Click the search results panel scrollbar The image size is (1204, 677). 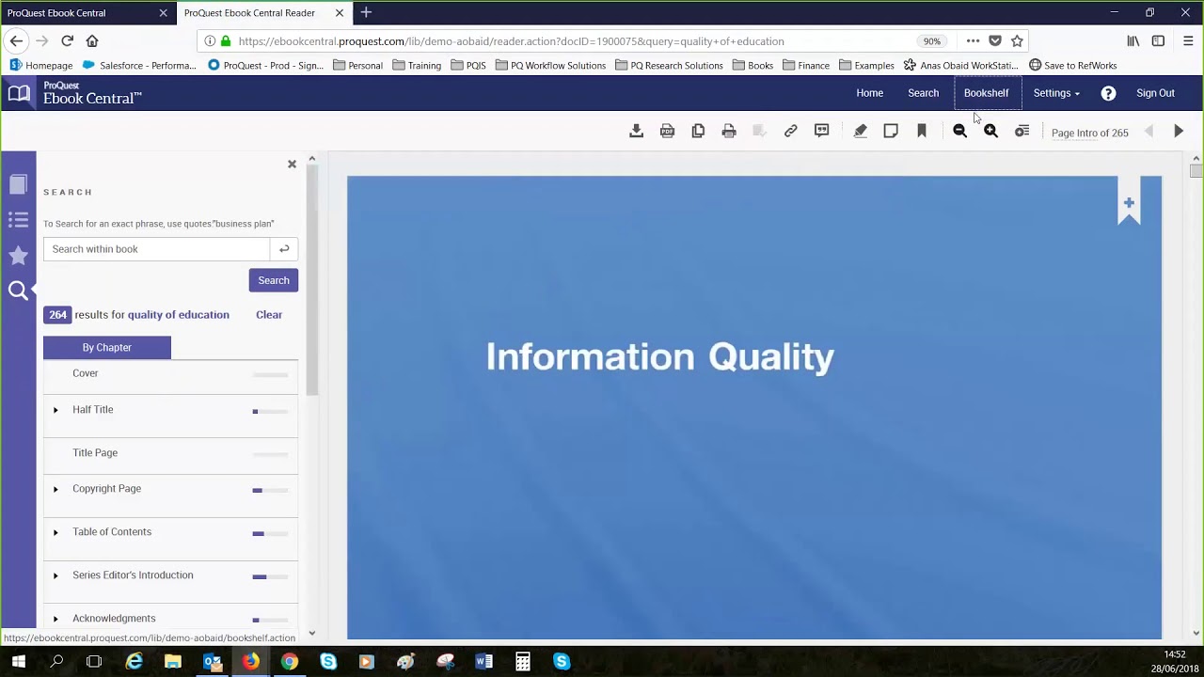312,282
